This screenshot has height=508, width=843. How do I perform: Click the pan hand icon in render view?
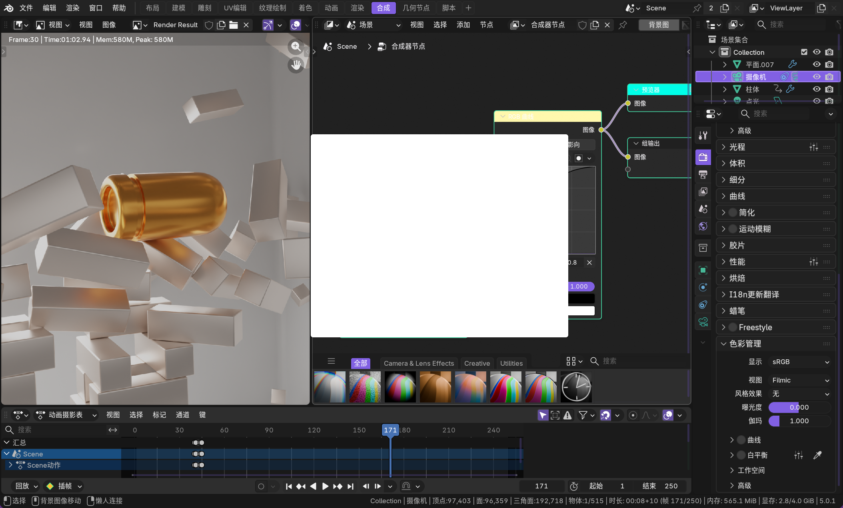[296, 65]
